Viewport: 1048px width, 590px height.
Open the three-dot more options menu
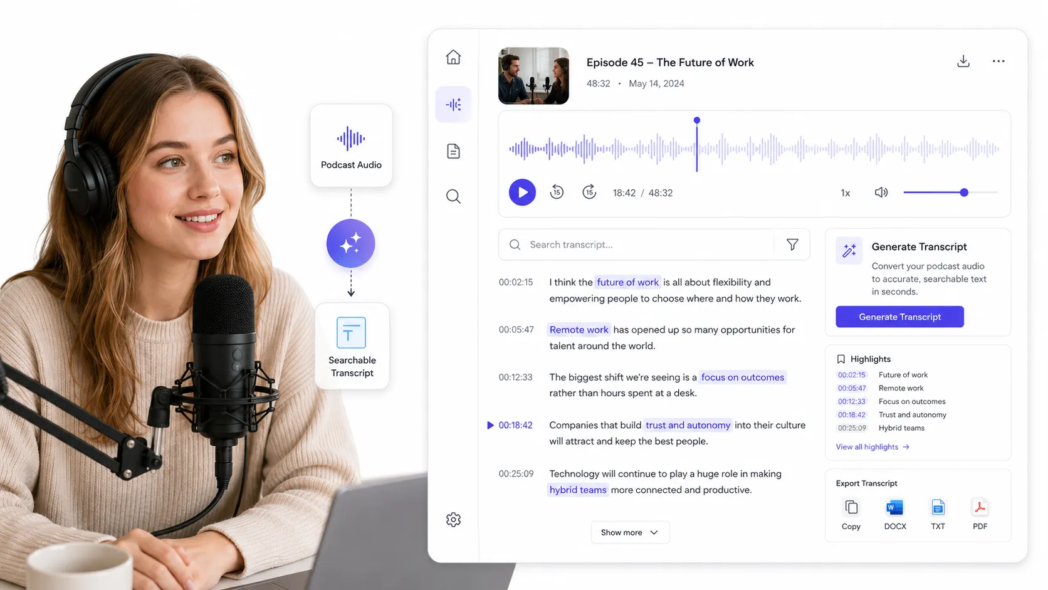coord(998,61)
